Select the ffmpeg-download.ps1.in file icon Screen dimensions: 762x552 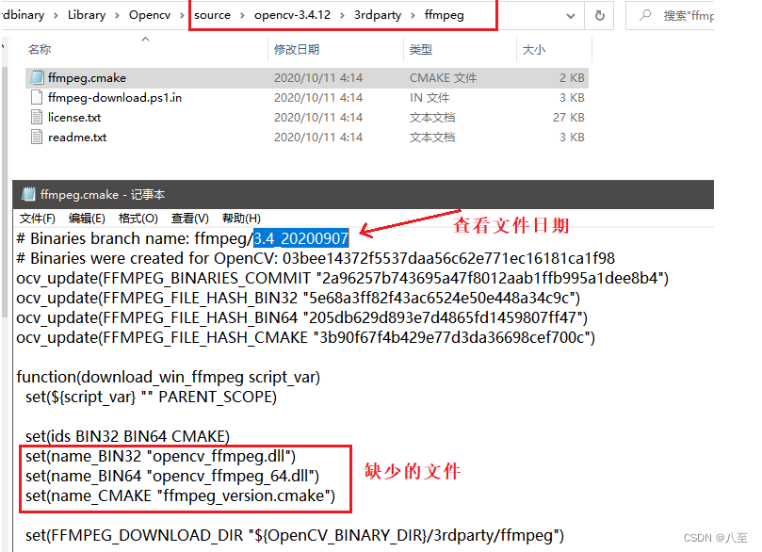pos(37,98)
